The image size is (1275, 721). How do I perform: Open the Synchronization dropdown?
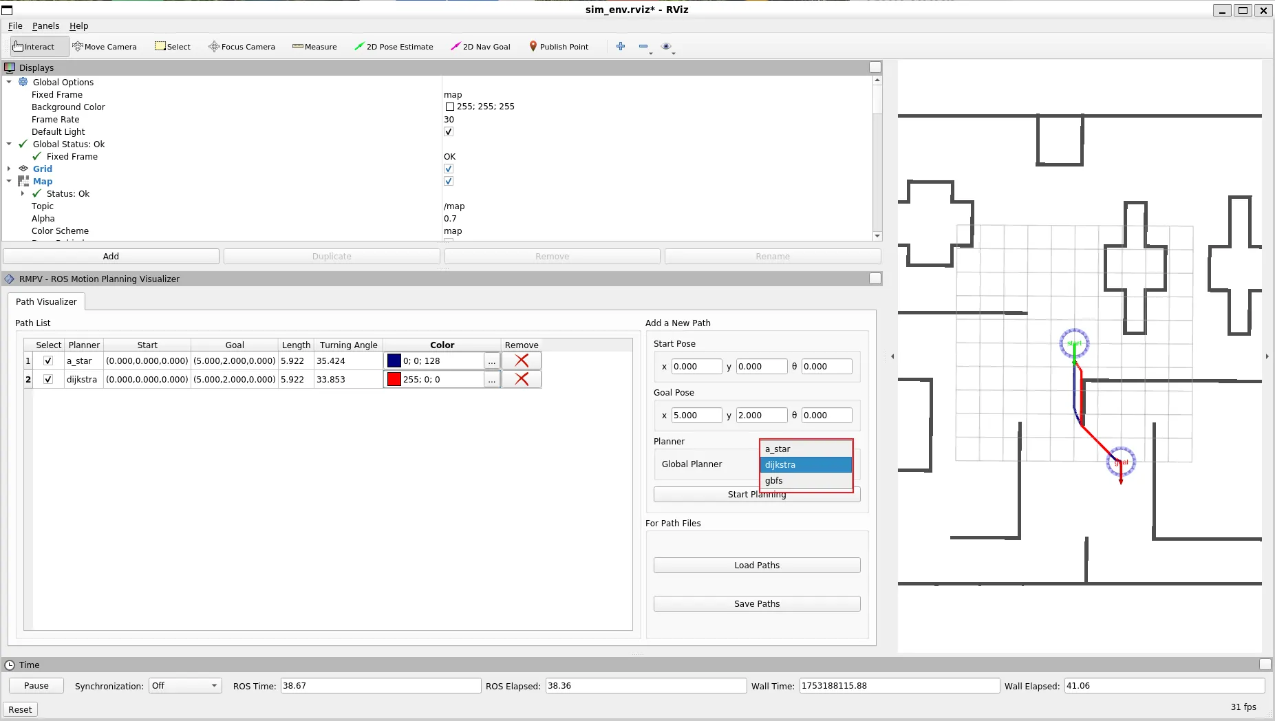point(185,685)
